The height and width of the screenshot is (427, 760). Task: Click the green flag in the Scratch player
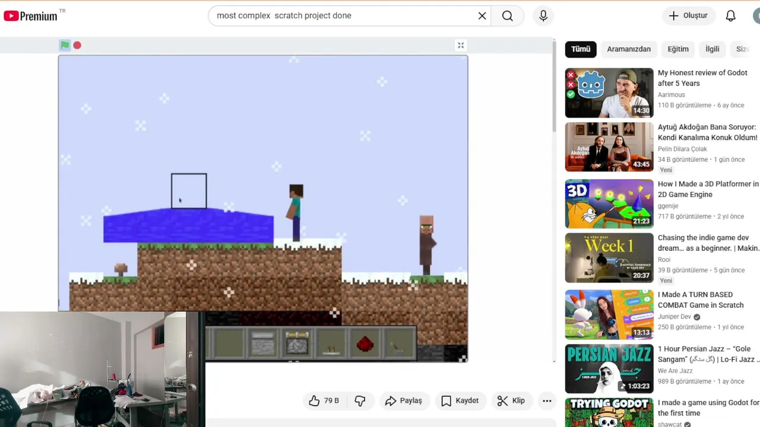point(65,45)
